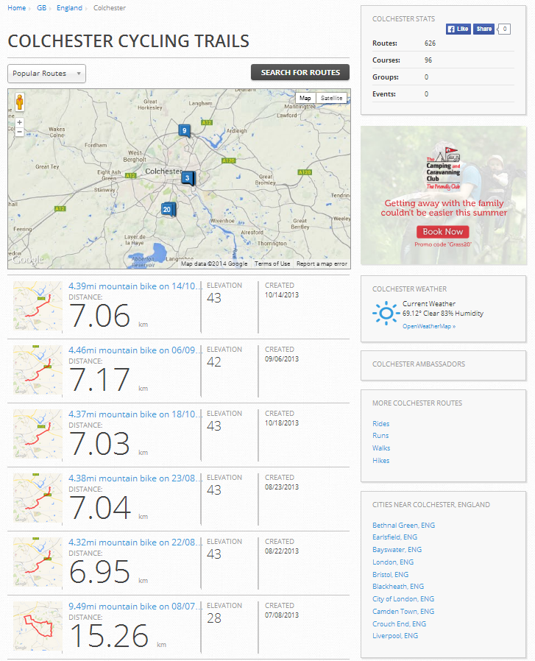Open the Hikes routes link
The height and width of the screenshot is (661, 535).
coord(380,461)
